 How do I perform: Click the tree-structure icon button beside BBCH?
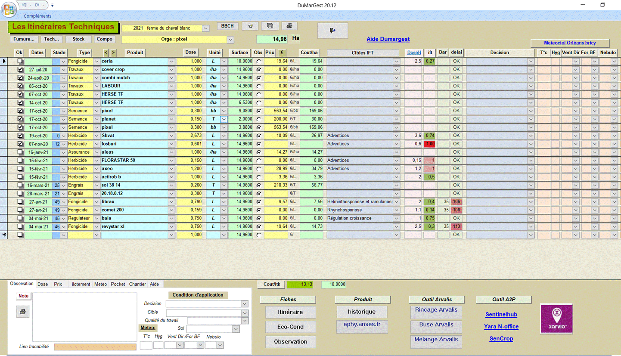(250, 26)
